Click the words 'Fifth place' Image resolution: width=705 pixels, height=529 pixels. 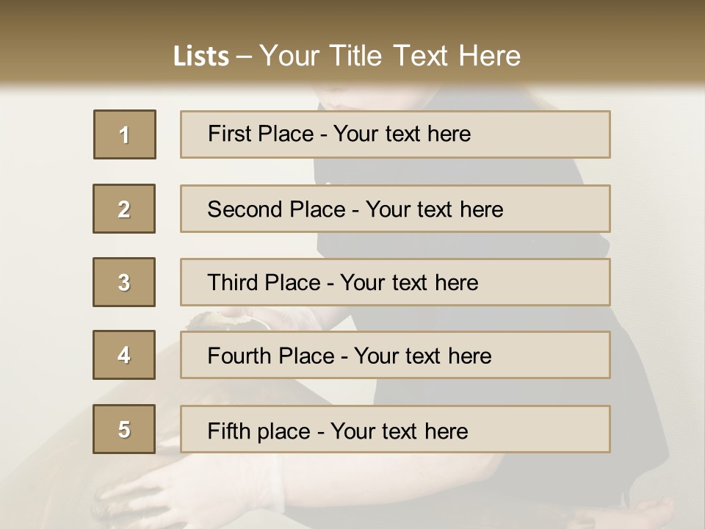click(258, 431)
